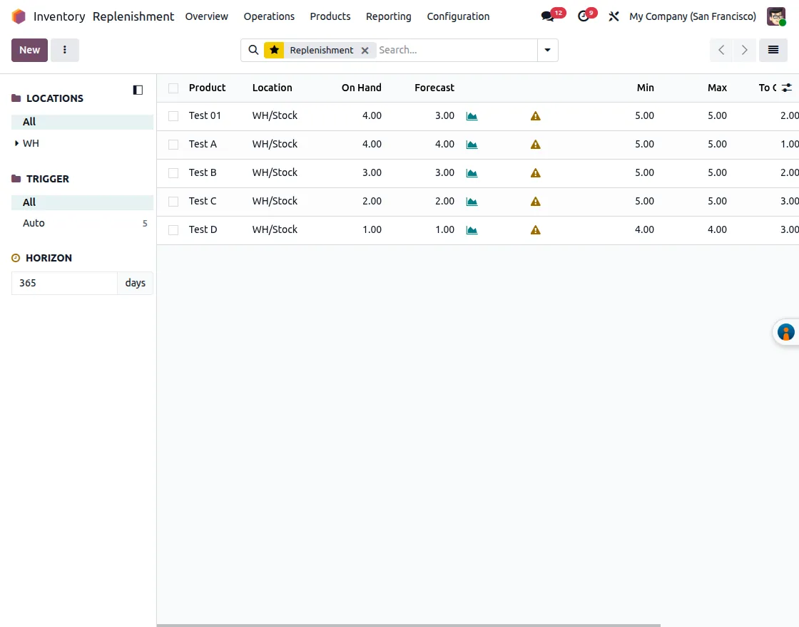Edit the Horizon days input field
799x627 pixels.
64,283
